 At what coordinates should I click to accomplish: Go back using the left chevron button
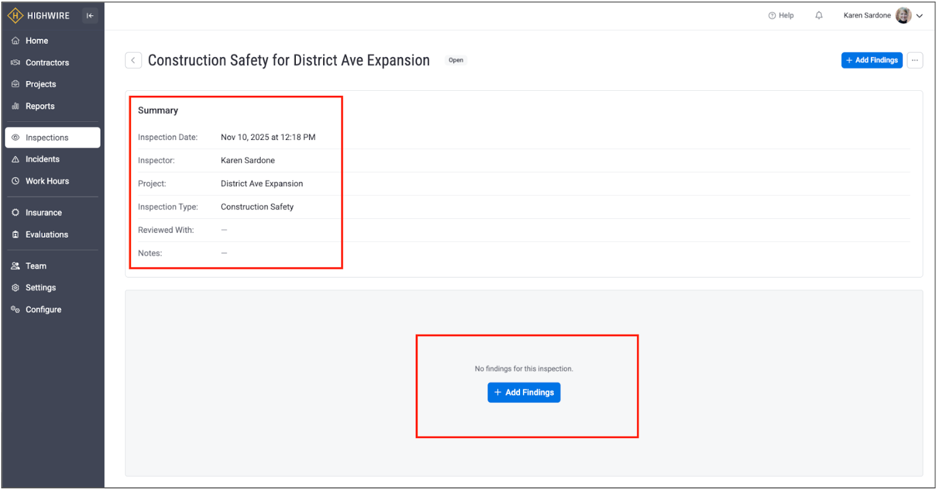tap(134, 60)
